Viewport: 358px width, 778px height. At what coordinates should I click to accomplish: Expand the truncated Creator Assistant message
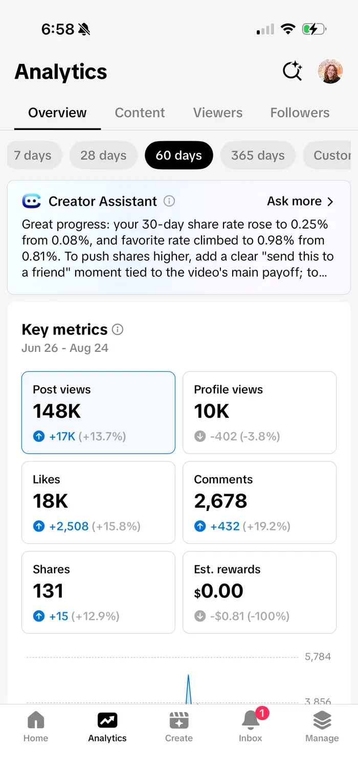tap(177, 249)
